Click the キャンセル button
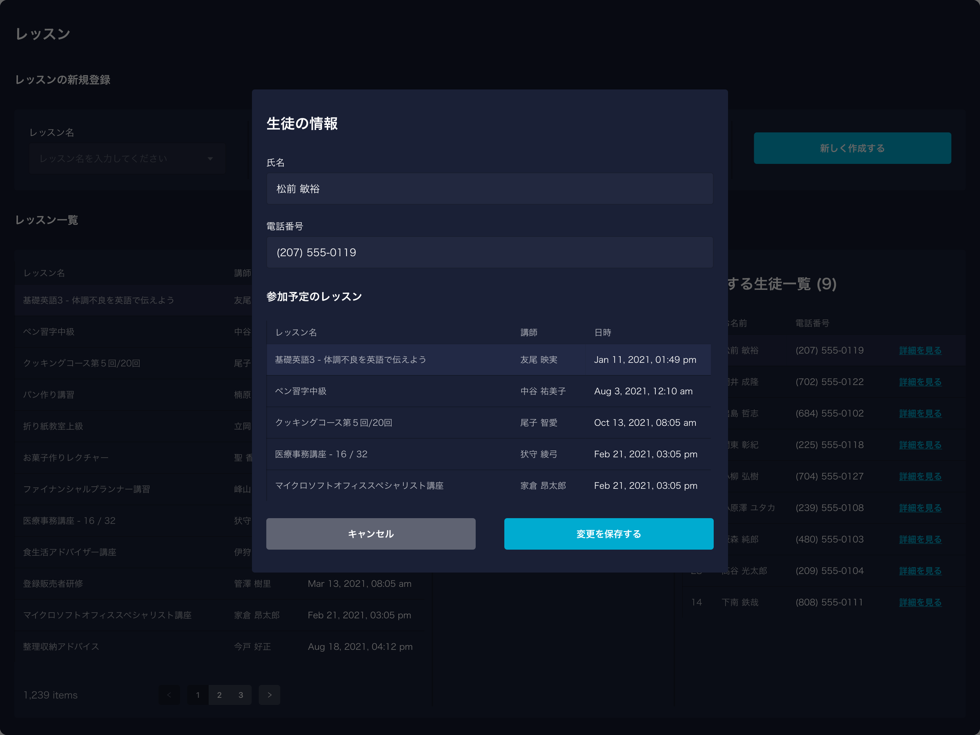 coord(370,534)
